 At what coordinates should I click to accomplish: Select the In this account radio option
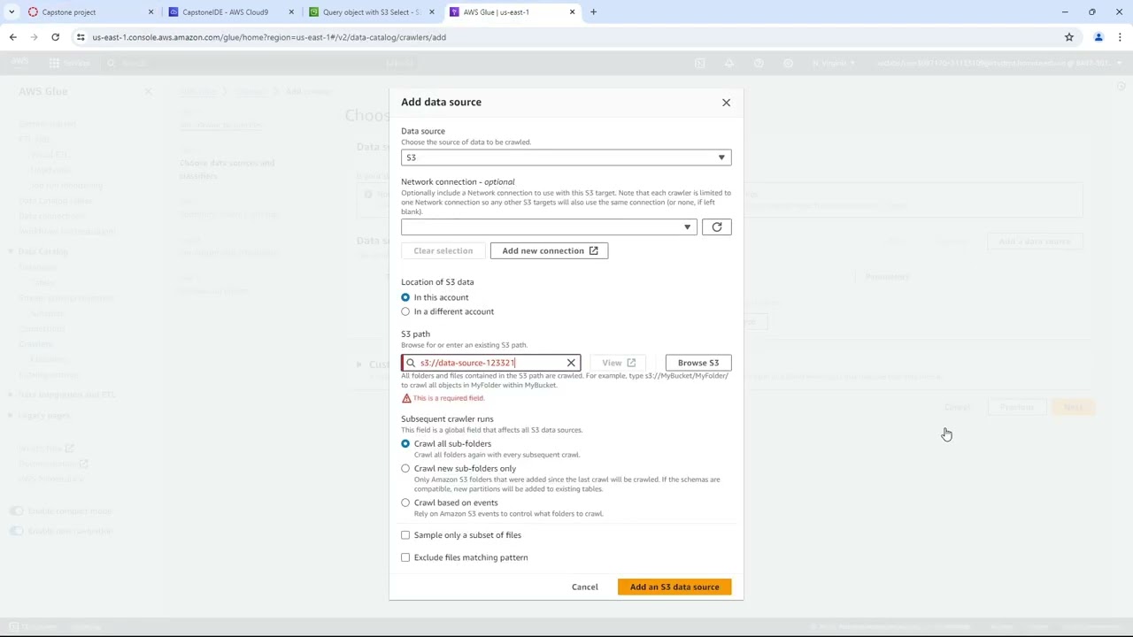[405, 297]
